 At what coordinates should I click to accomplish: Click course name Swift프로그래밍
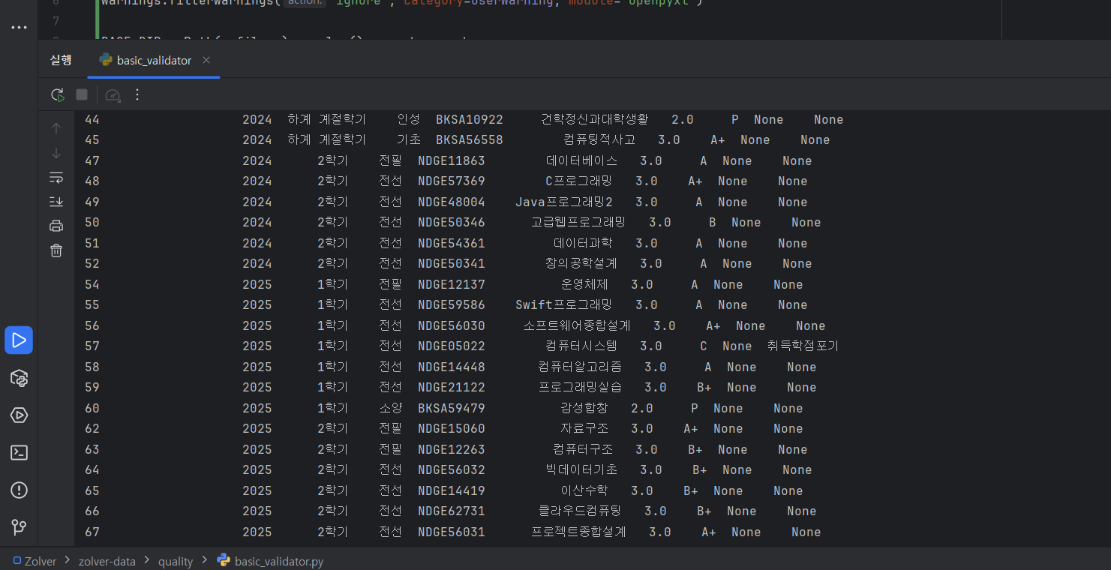click(x=564, y=305)
